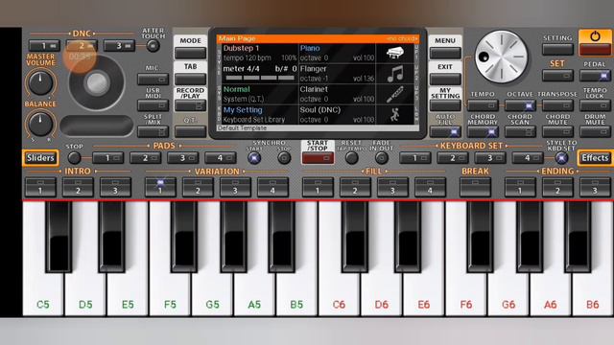Click the Tempo button
614x345 pixels.
483,105
